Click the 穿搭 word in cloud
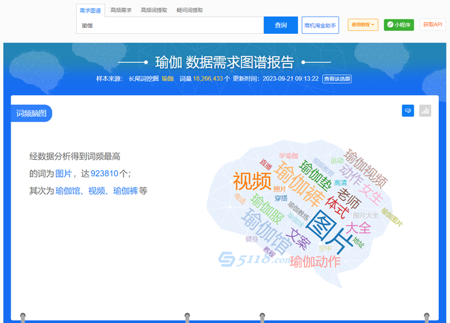The width and height of the screenshot is (450, 323). tap(281, 198)
